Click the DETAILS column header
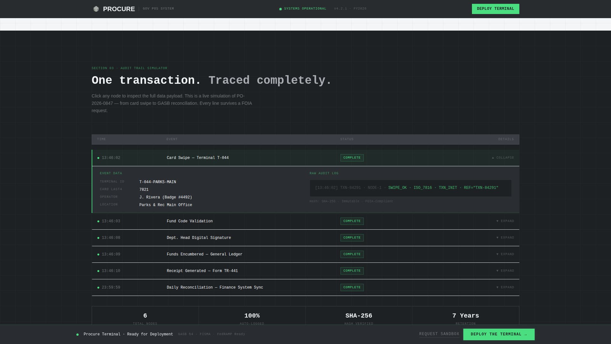The width and height of the screenshot is (611, 344). point(506,139)
